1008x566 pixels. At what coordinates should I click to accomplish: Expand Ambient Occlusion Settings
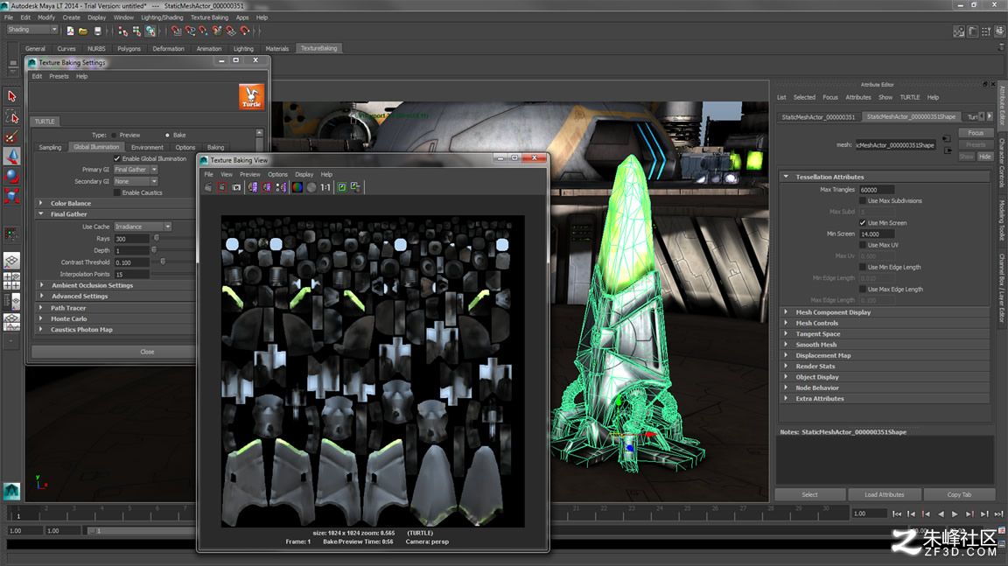coord(42,285)
